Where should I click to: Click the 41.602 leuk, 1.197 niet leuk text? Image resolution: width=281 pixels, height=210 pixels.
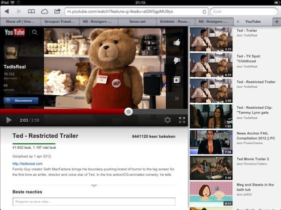[34, 147]
